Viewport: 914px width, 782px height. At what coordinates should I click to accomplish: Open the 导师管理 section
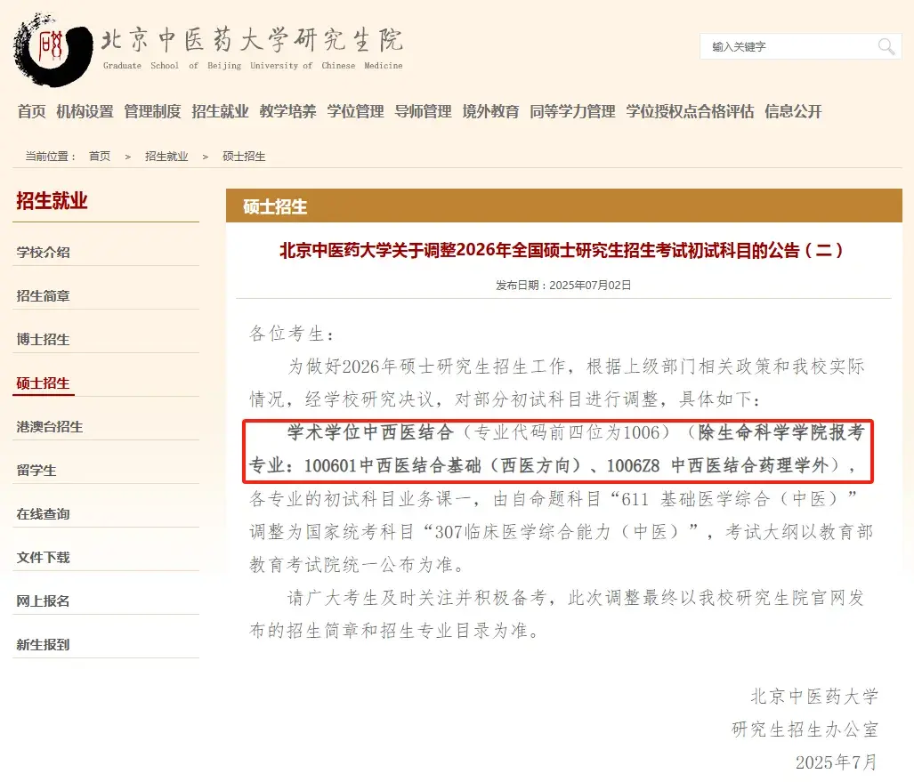pyautogui.click(x=423, y=112)
